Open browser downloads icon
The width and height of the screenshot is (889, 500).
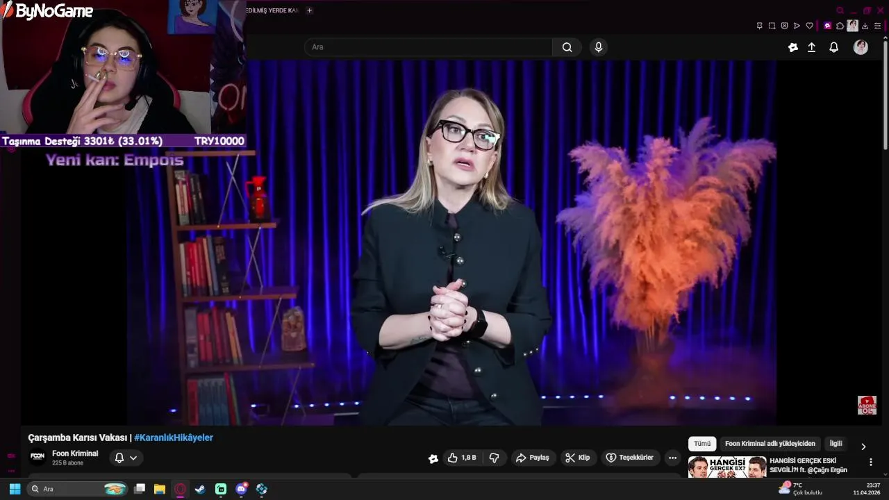(865, 26)
